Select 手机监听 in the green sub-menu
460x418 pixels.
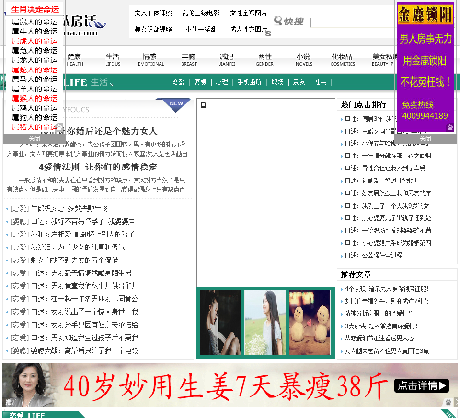click(249, 82)
